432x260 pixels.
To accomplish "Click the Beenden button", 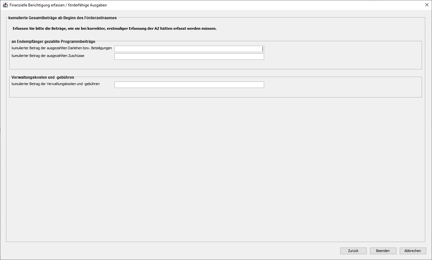I will (x=383, y=251).
